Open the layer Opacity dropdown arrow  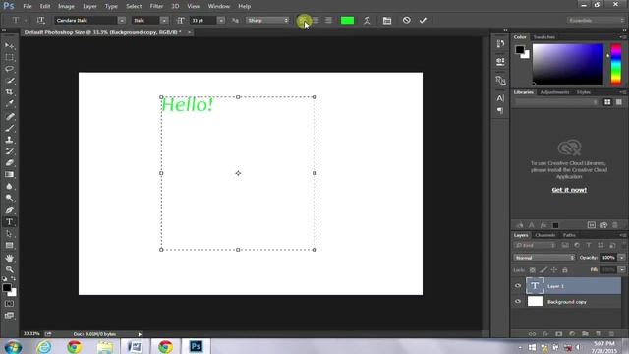coord(621,258)
